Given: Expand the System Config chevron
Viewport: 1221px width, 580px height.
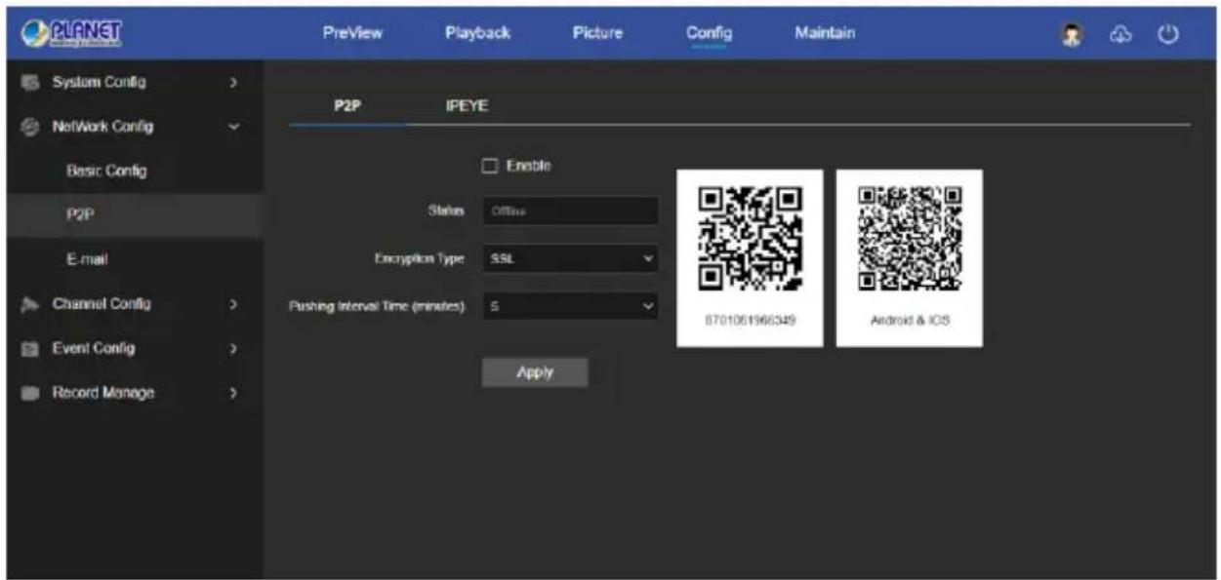Looking at the screenshot, I should point(232,82).
